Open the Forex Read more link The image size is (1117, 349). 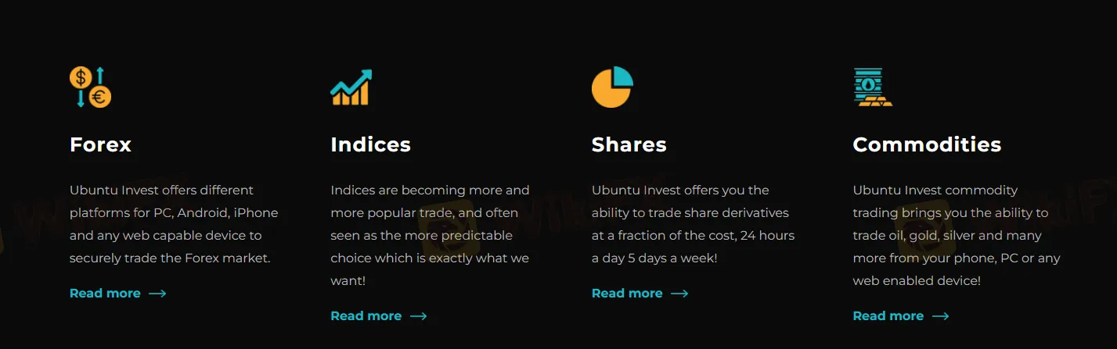click(105, 294)
